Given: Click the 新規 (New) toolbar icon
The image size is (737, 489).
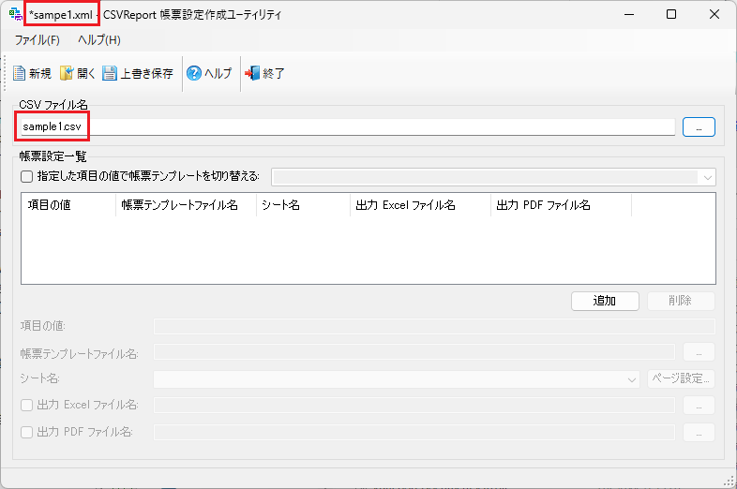Looking at the screenshot, I should (20, 73).
